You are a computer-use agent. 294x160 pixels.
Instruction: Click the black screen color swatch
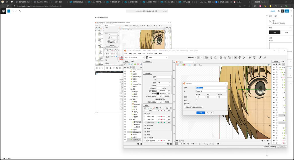pos(158,93)
